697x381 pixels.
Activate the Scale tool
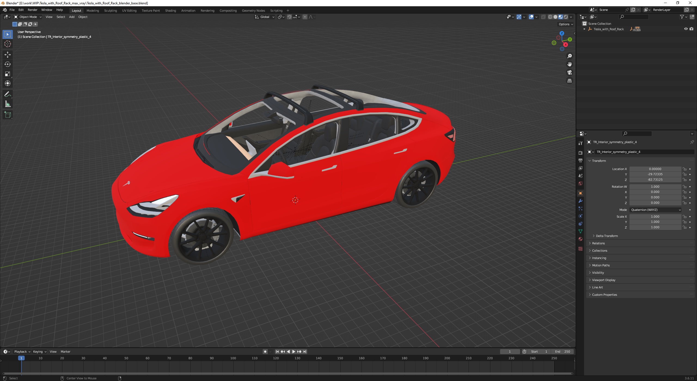8,74
